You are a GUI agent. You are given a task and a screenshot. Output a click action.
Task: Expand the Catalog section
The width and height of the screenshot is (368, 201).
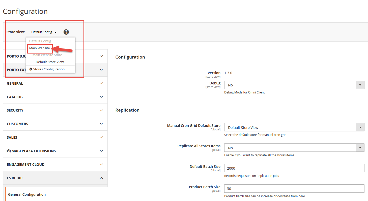point(55,97)
